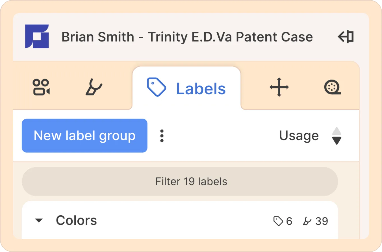Click the blue app logo
Screen dimensions: 382x252
[x=37, y=36]
